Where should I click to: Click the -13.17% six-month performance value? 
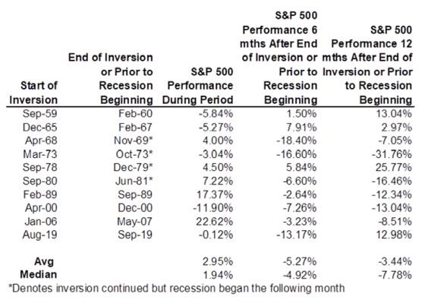[x=297, y=235]
